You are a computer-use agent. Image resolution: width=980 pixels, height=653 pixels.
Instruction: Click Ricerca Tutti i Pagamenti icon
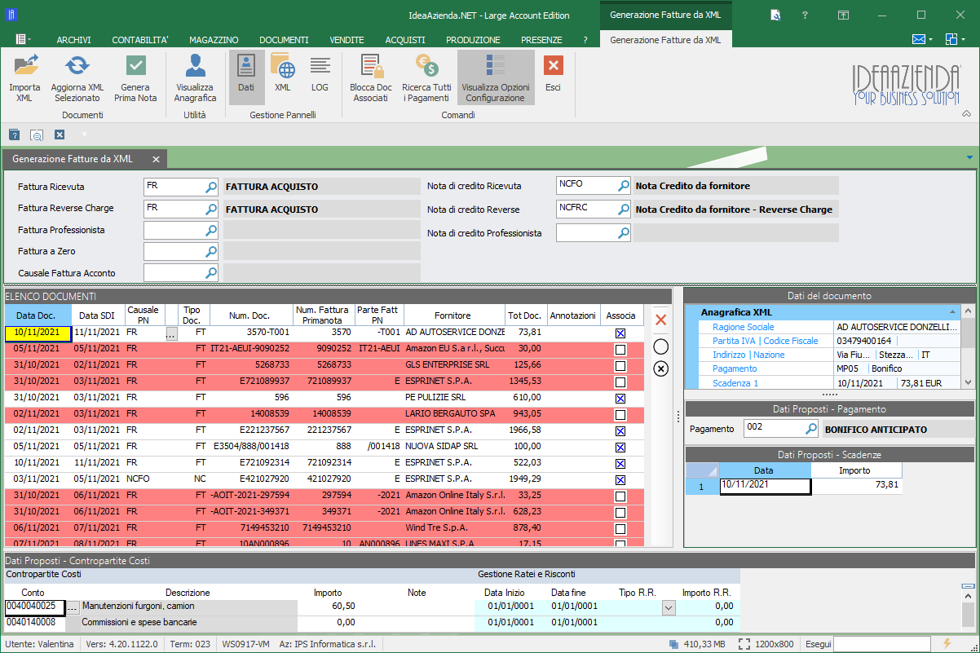tap(426, 65)
